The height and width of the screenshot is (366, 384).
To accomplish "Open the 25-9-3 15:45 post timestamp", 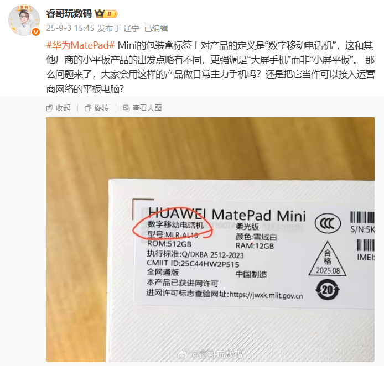I will click(70, 28).
